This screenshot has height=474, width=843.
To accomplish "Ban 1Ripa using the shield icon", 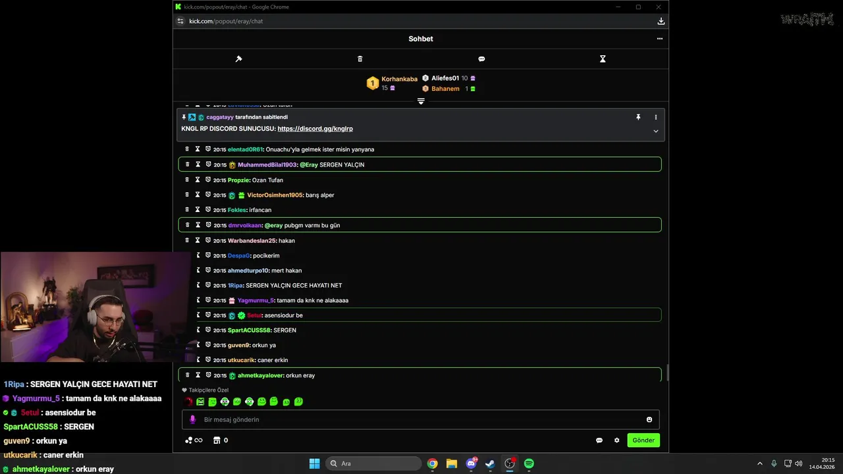I will (208, 285).
